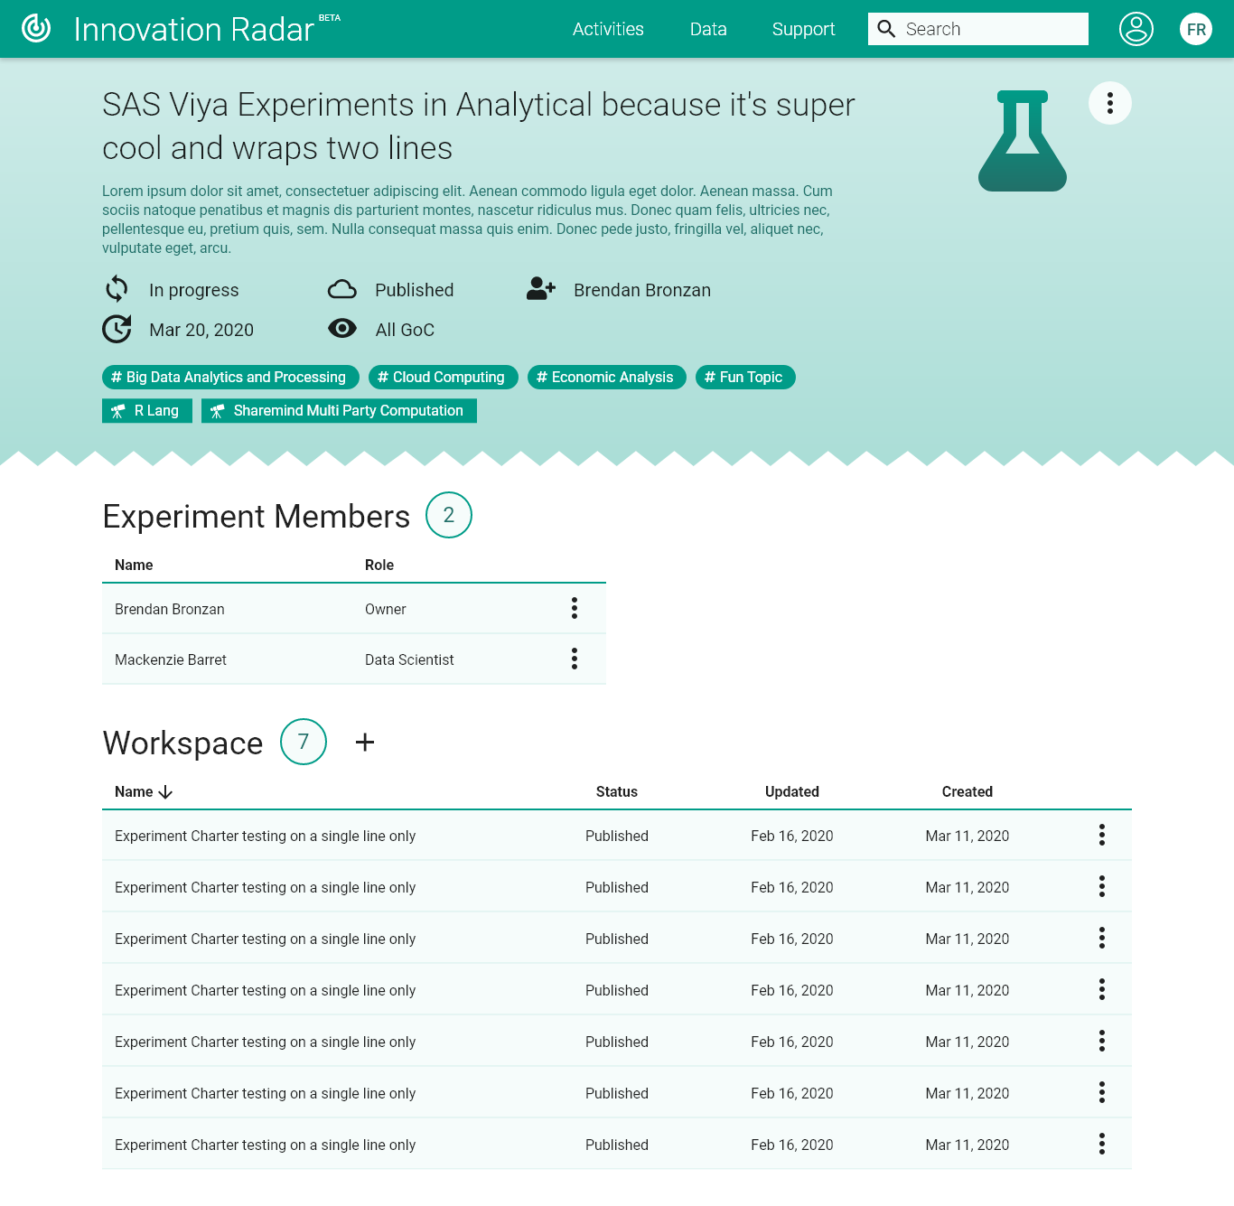The height and width of the screenshot is (1206, 1234).
Task: Click the telescope icon on Sharemind tag
Action: tap(218, 411)
